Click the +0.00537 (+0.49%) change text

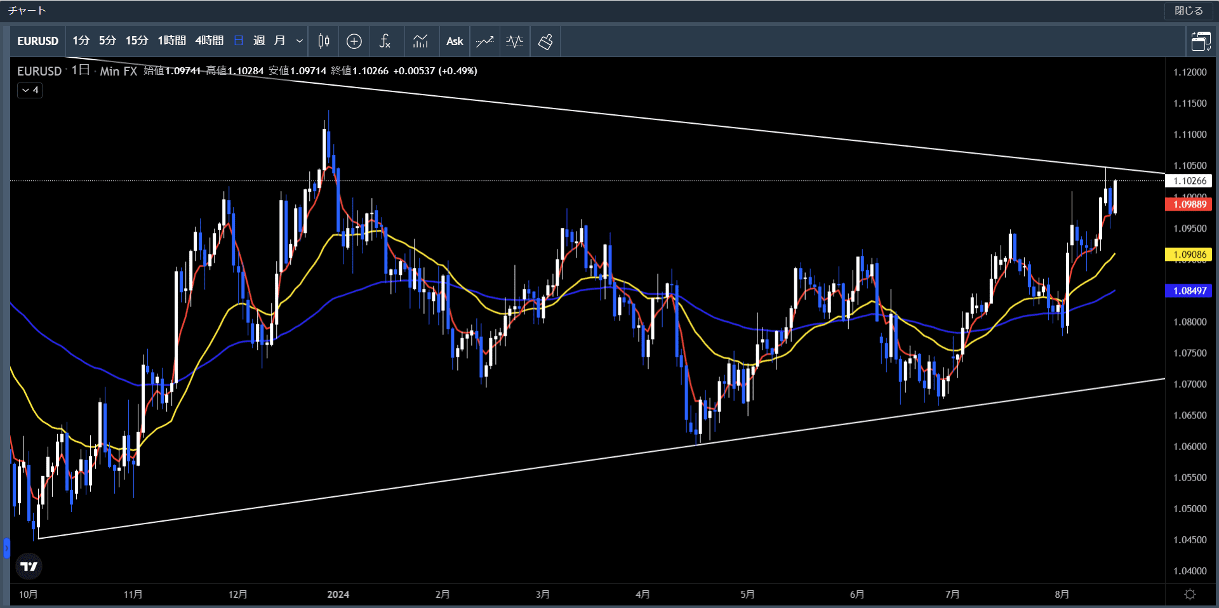[x=436, y=71]
